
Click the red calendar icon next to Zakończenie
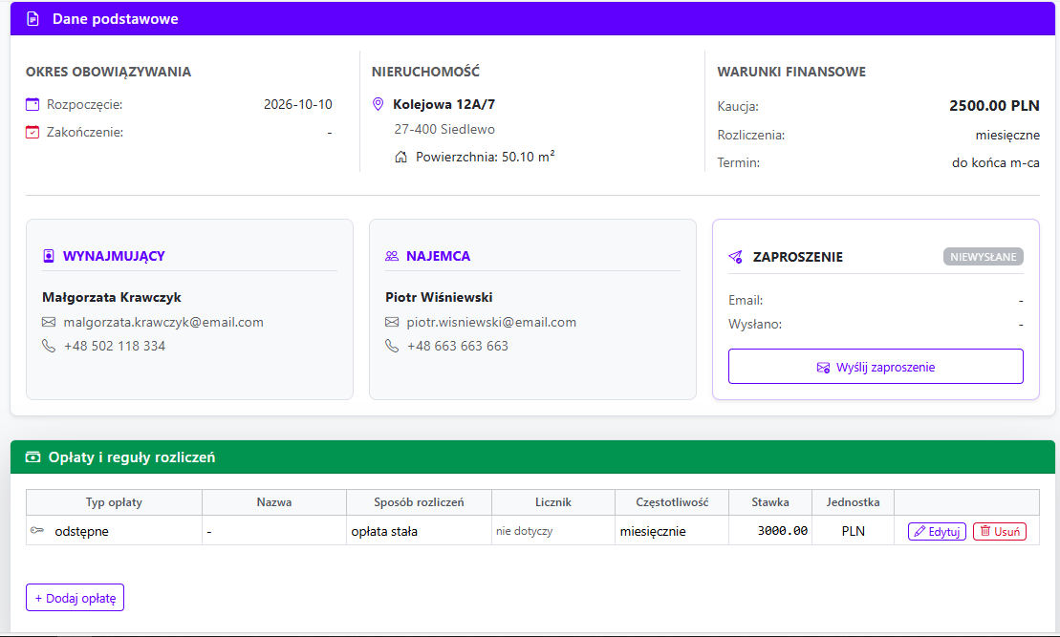[32, 132]
